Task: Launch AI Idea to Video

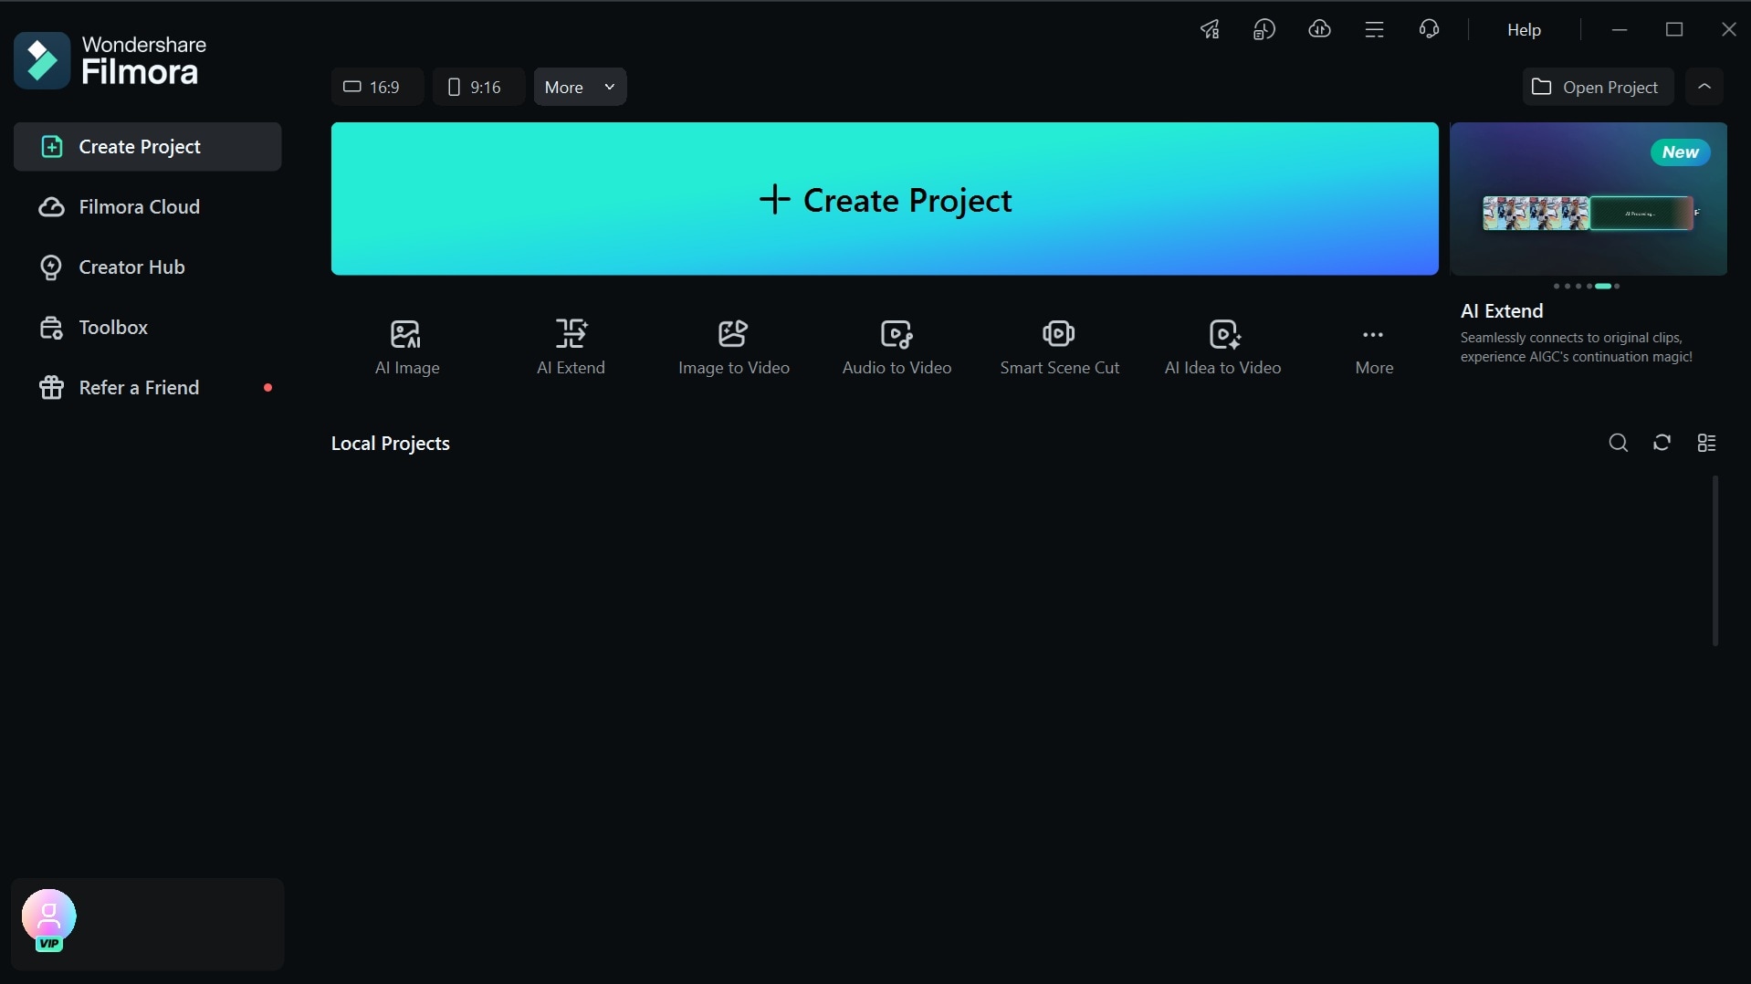Action: pyautogui.click(x=1222, y=348)
